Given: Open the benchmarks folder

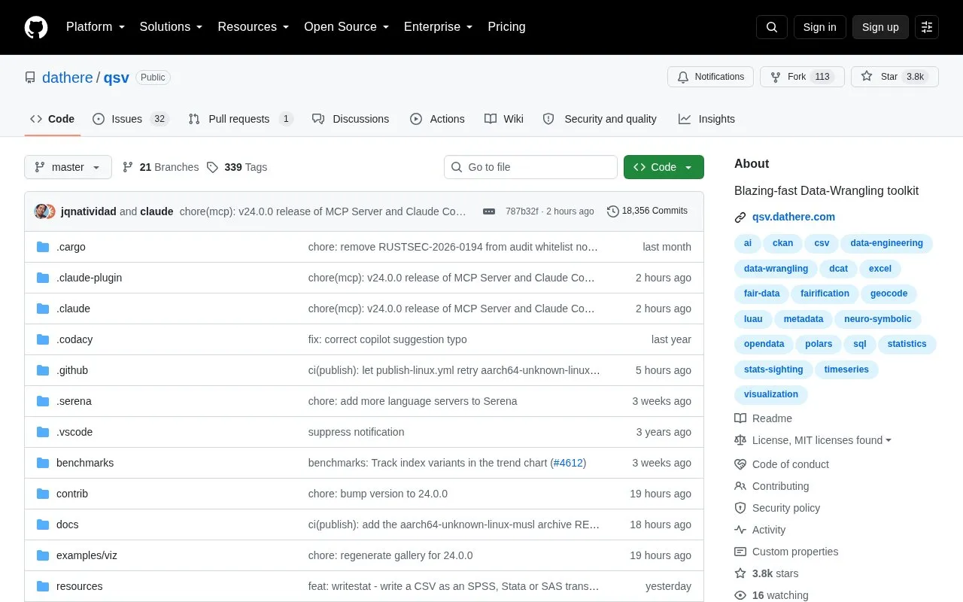Looking at the screenshot, I should 85,463.
